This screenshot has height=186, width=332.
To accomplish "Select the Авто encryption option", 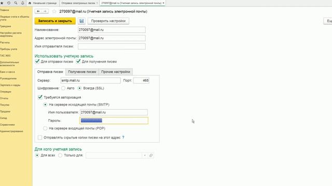I will point(63,88).
